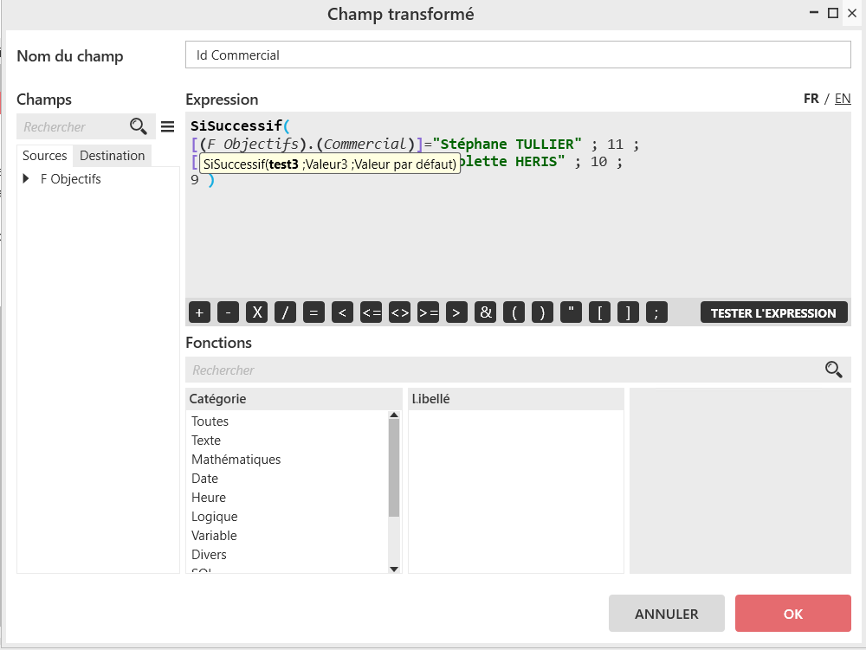Click the Fonctions search magnifier icon
866x650 pixels.
pos(833,370)
